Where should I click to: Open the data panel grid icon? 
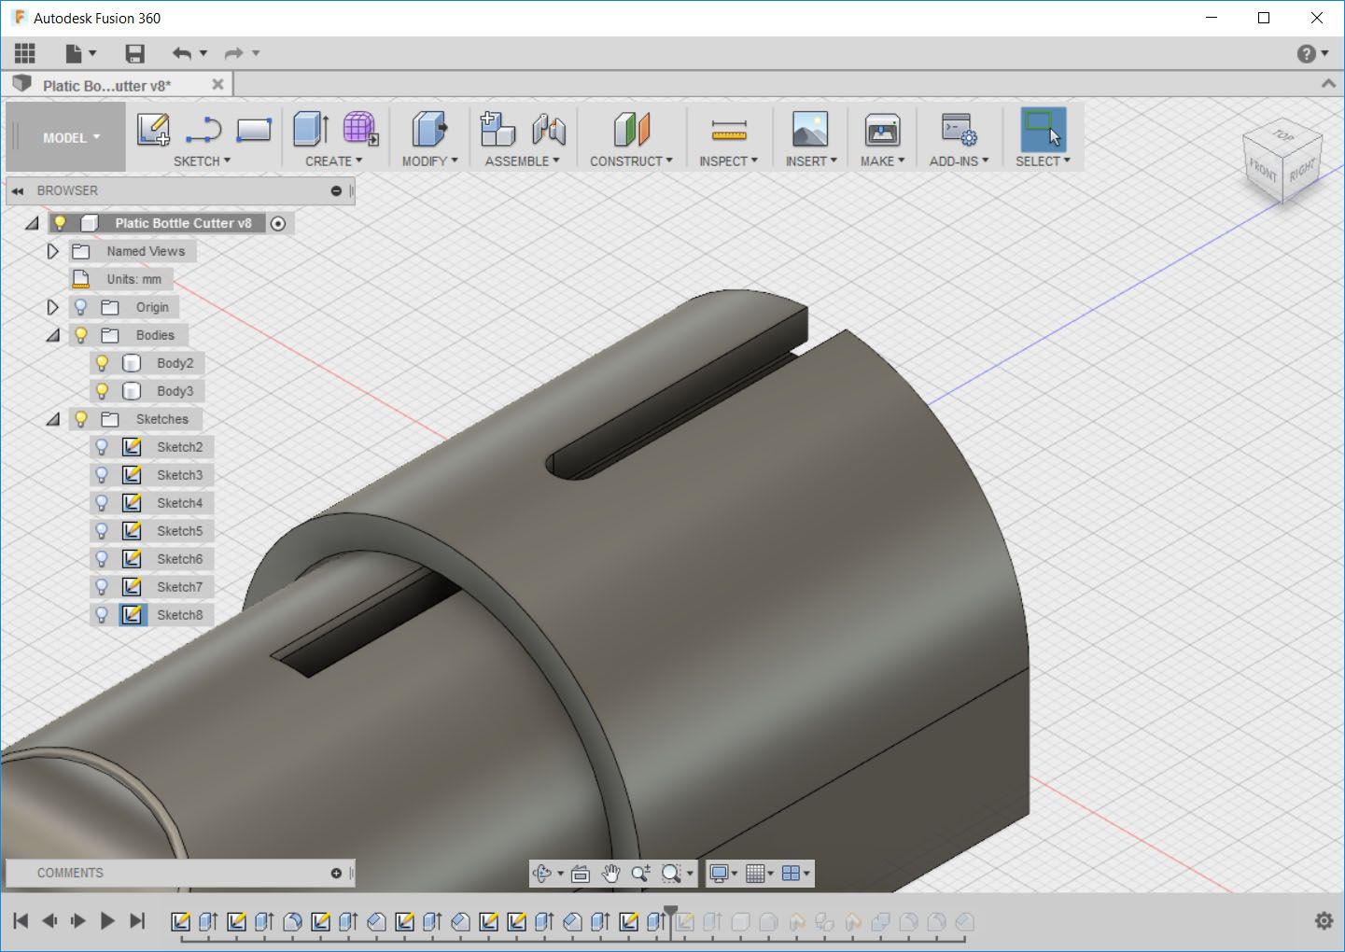tap(25, 53)
